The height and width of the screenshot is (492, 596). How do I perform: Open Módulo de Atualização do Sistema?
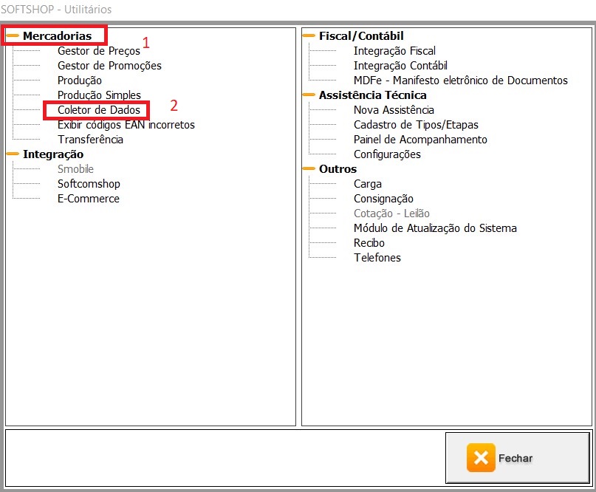pos(435,228)
